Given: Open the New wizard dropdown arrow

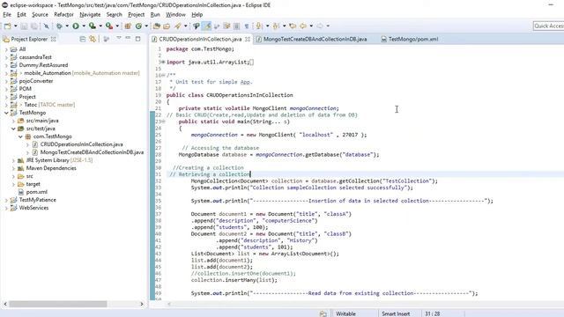Looking at the screenshot, I should pyautogui.click(x=16, y=26).
